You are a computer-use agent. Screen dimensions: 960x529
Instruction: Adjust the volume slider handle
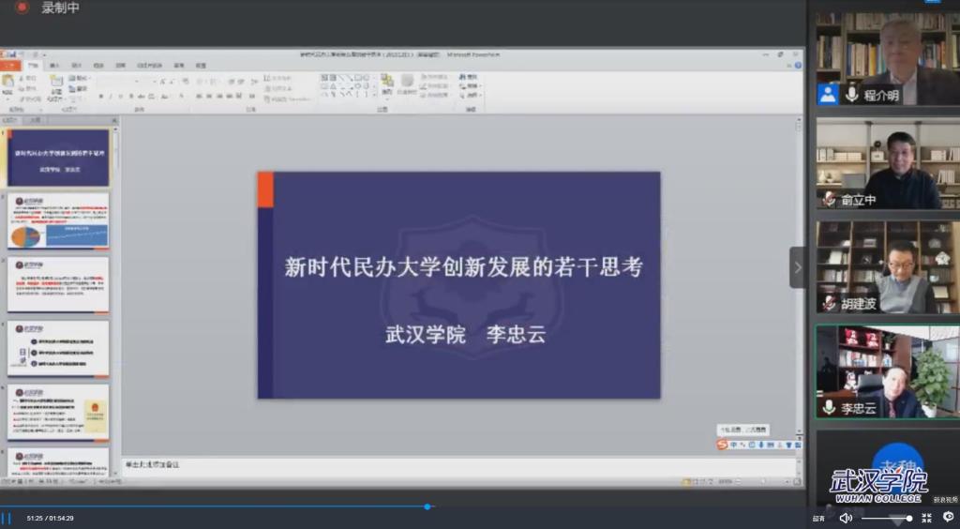(908, 518)
